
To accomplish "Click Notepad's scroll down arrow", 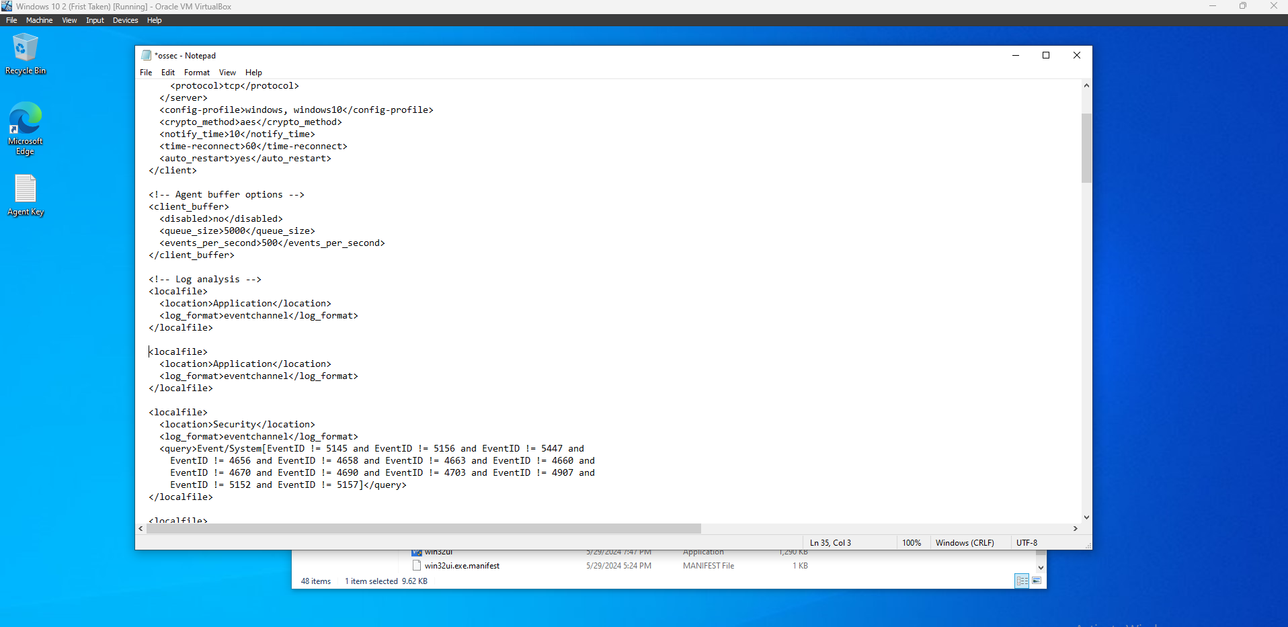I will (1086, 517).
